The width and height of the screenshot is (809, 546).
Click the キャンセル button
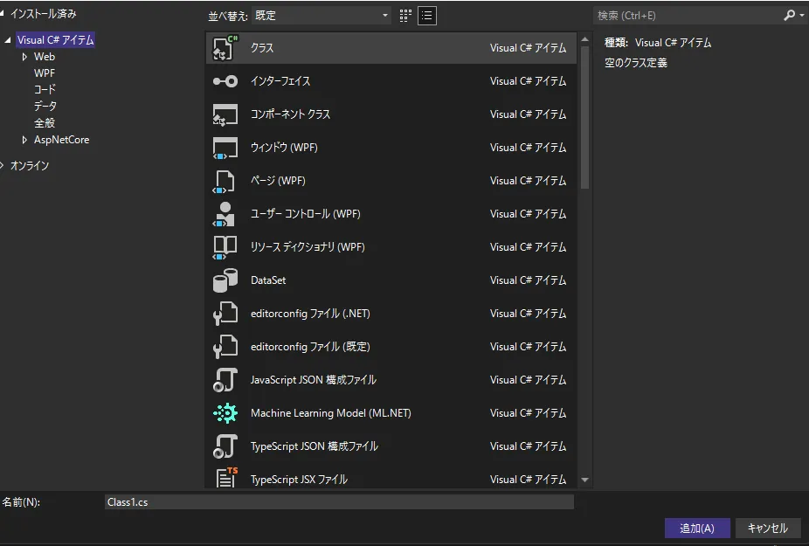pyautogui.click(x=768, y=528)
